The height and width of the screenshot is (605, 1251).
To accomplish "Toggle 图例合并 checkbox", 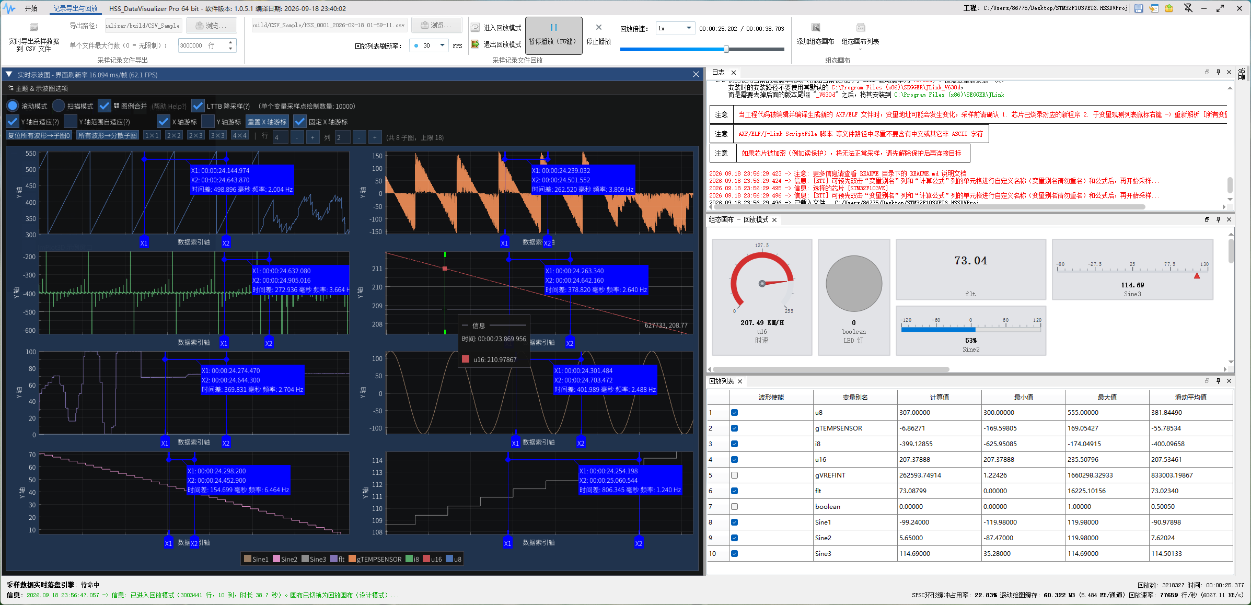I will (105, 106).
